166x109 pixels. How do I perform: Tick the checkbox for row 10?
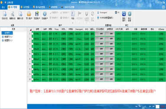tap(32, 79)
